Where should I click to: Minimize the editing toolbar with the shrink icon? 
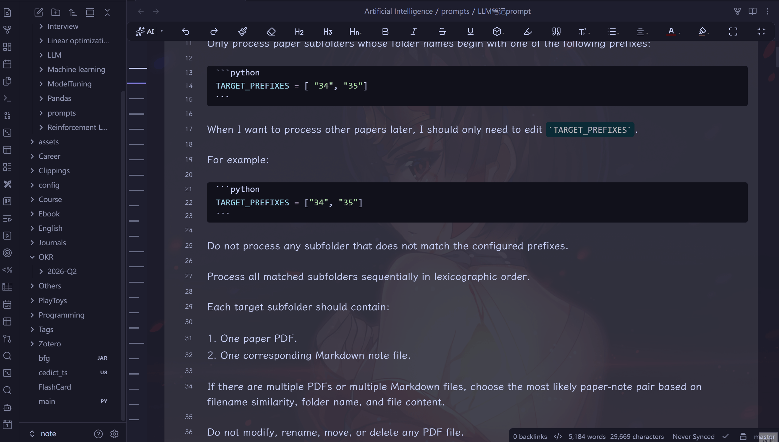[762, 31]
